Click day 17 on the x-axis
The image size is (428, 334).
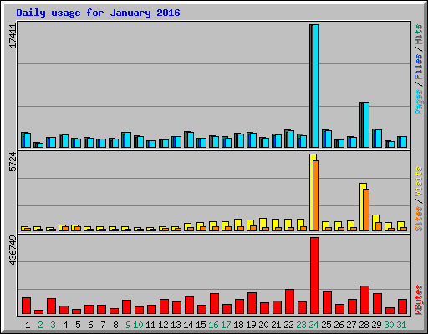pyautogui.click(x=226, y=325)
